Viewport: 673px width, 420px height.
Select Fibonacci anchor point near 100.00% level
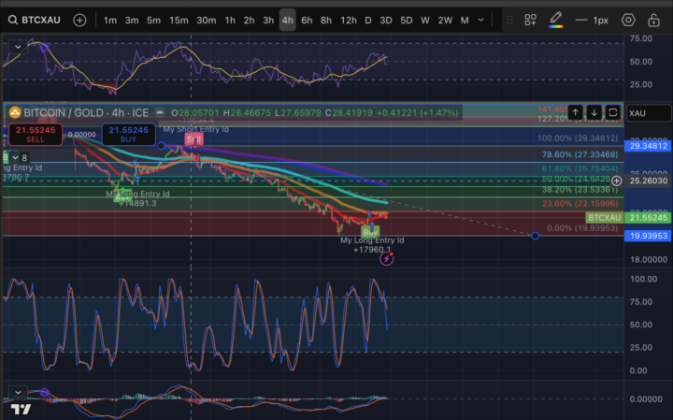(x=162, y=146)
